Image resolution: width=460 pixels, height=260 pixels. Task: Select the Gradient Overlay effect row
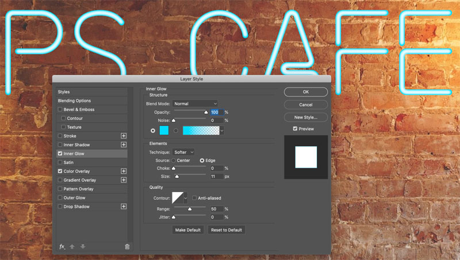pyautogui.click(x=92, y=180)
